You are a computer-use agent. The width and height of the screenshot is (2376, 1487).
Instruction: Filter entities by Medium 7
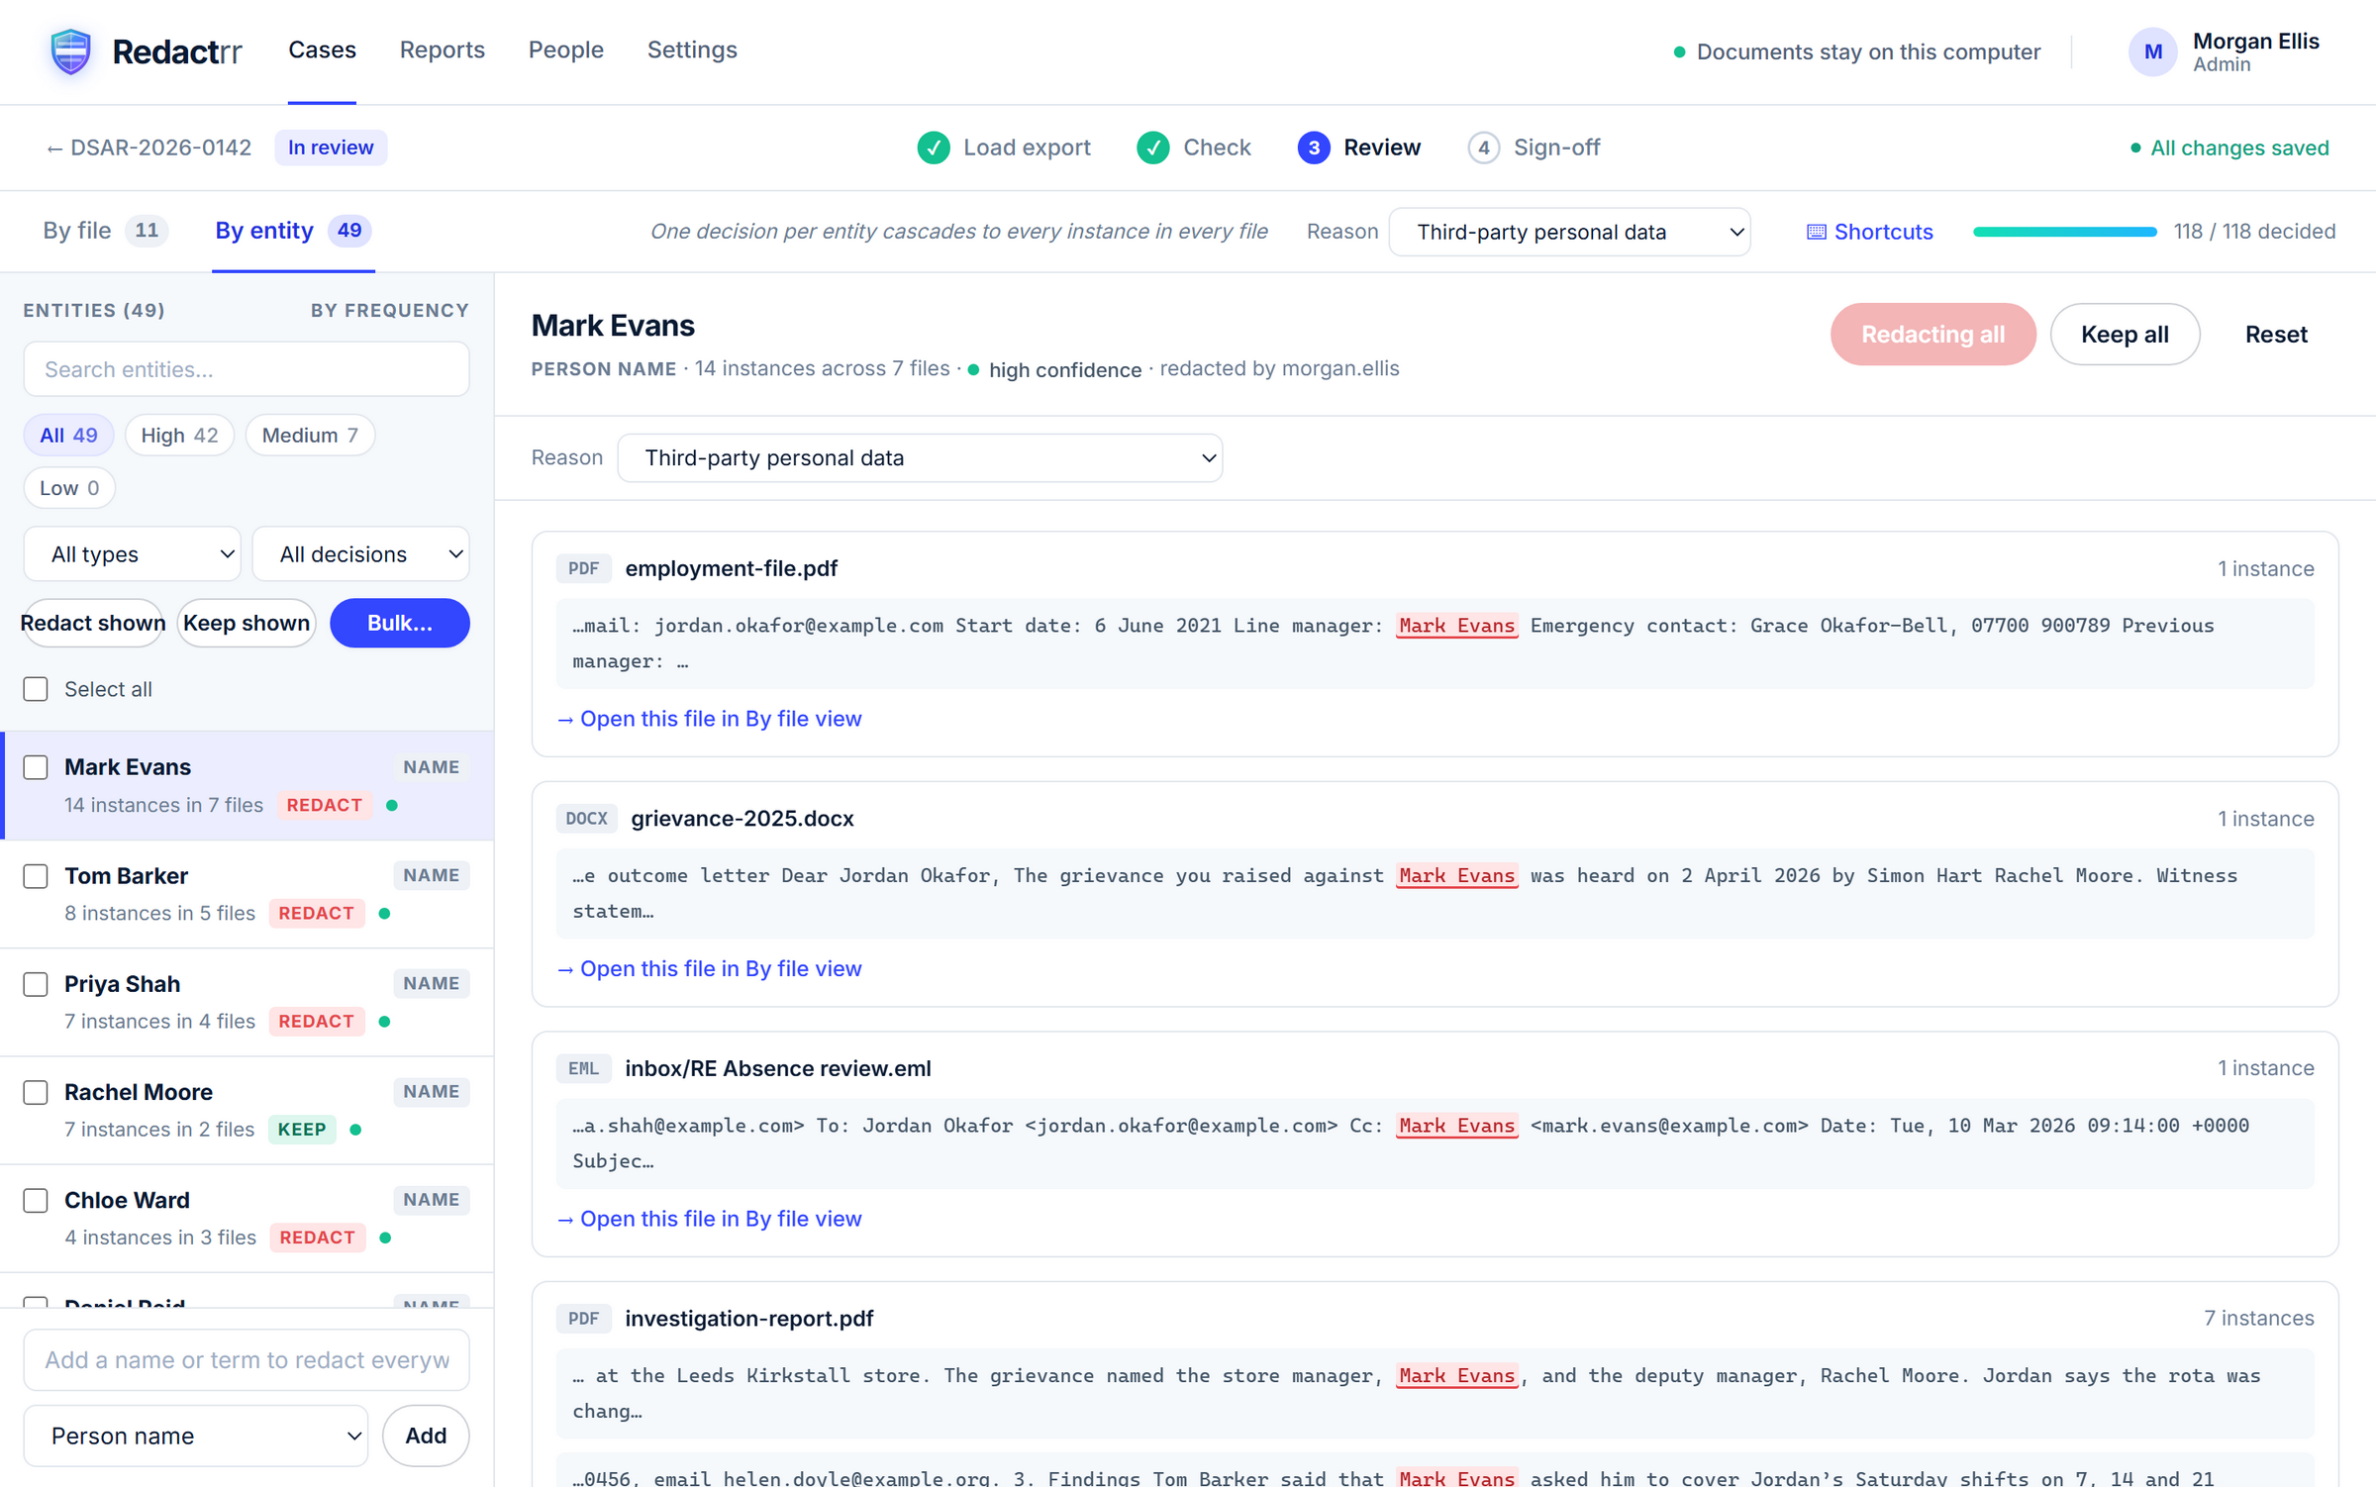310,436
